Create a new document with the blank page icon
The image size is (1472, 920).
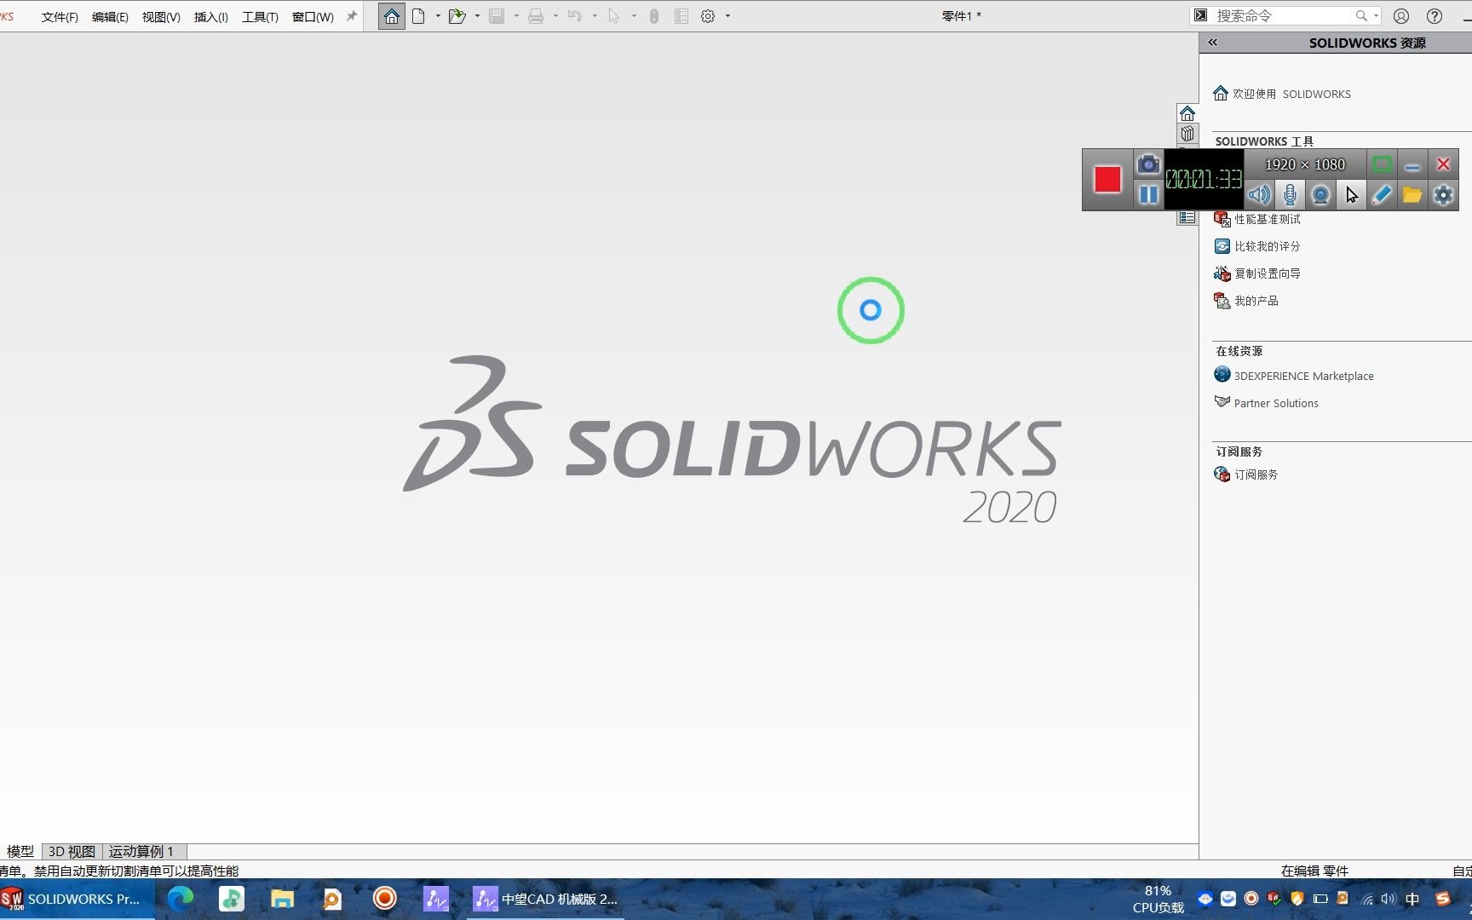tap(418, 16)
